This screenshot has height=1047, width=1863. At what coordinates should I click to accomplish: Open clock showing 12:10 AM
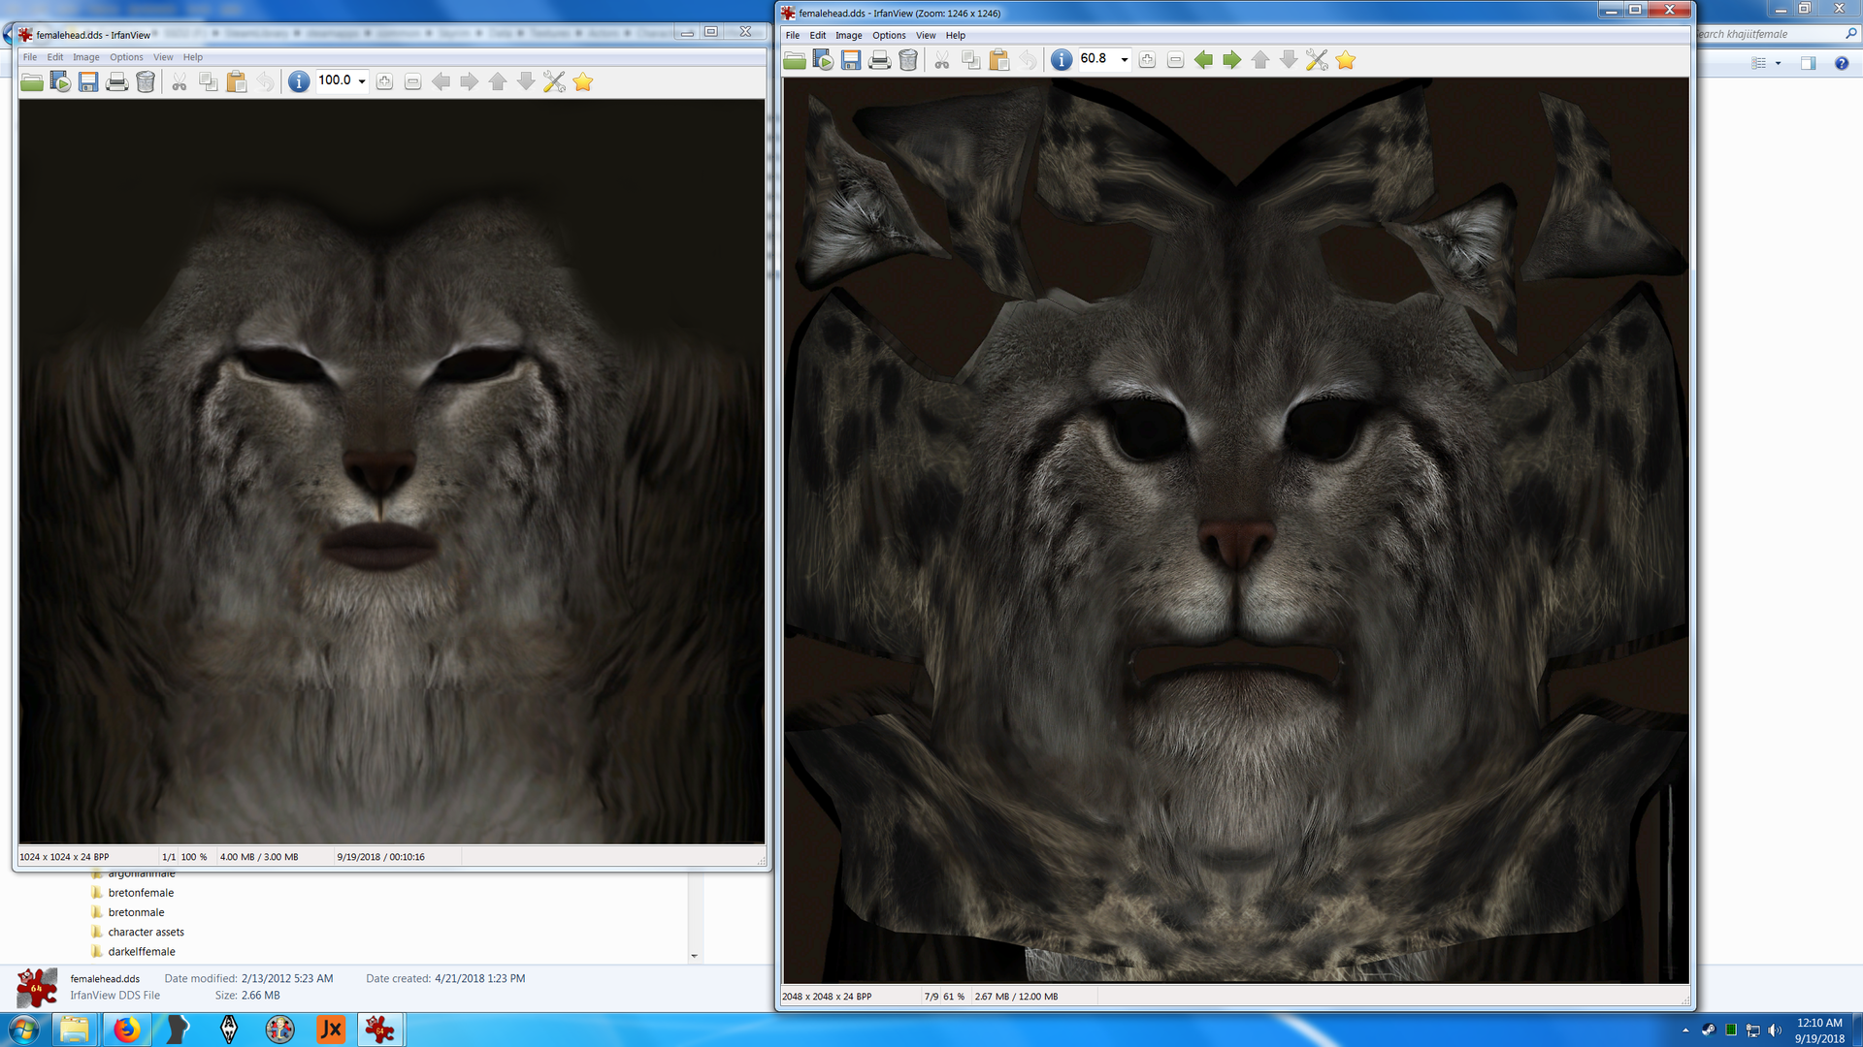pyautogui.click(x=1819, y=1031)
